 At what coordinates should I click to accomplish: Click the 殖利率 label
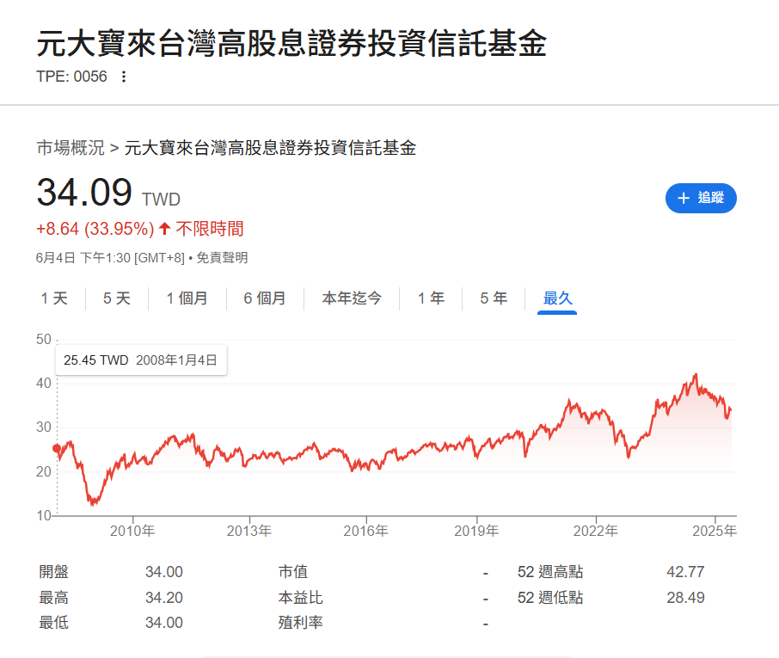[301, 623]
